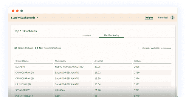Click the 21.98 area value

click(x=97, y=90)
